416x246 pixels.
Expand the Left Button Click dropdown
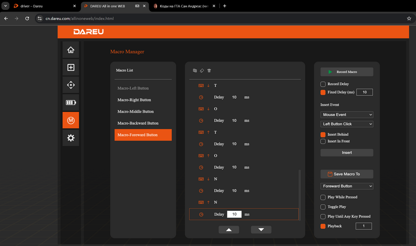[347, 124]
